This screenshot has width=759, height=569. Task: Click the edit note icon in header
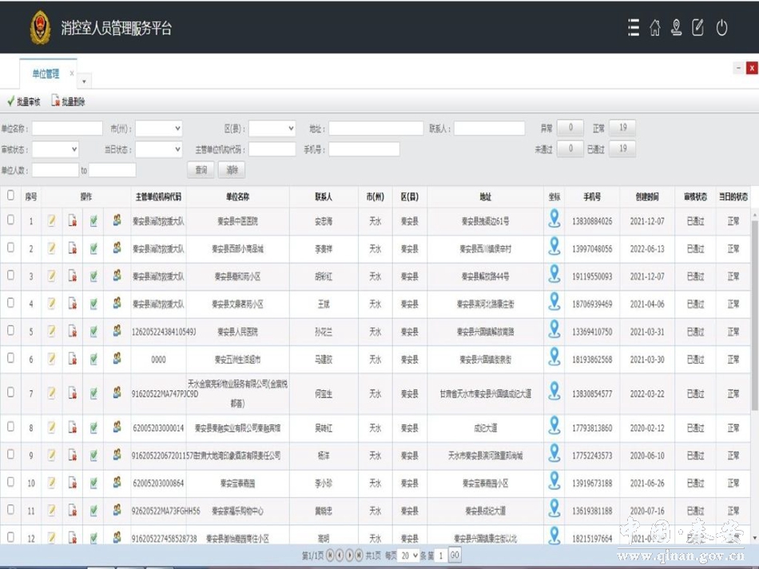pyautogui.click(x=698, y=28)
